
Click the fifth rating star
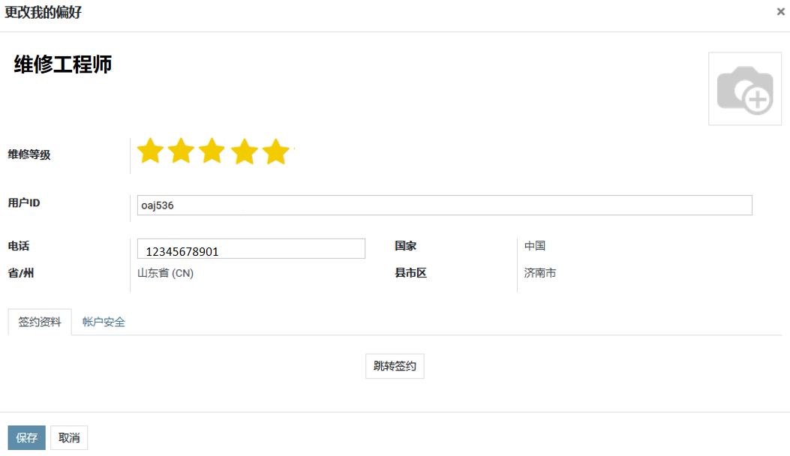pyautogui.click(x=276, y=151)
